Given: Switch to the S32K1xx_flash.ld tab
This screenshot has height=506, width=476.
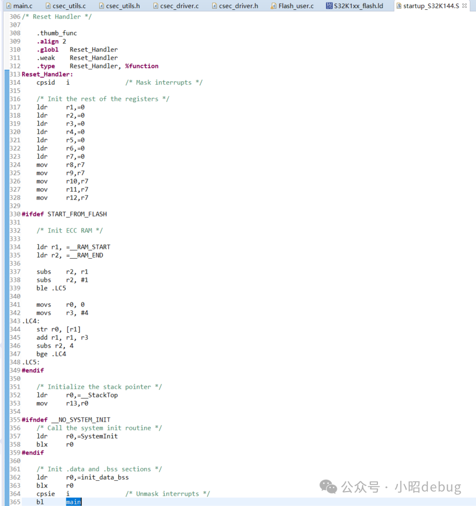Looking at the screenshot, I should [x=358, y=6].
